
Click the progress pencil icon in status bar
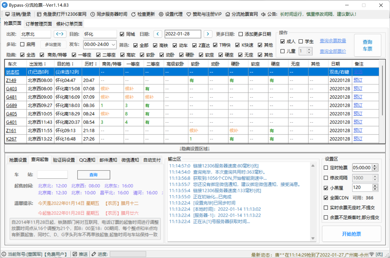click(x=94, y=254)
